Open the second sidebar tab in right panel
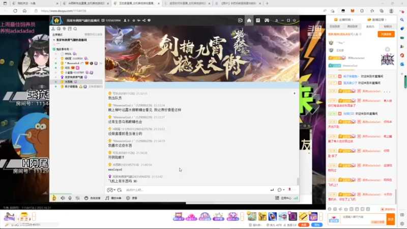 coord(353,26)
